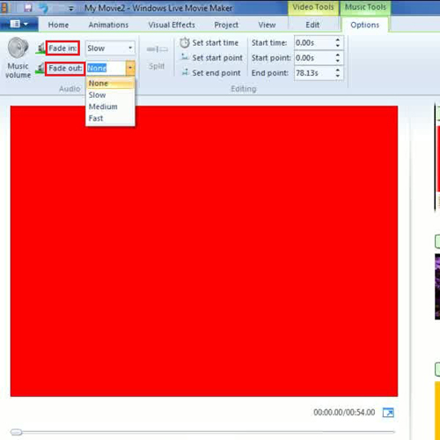The image size is (440, 440).
Task: Open the Video Tools Edit tab
Action: point(312,25)
